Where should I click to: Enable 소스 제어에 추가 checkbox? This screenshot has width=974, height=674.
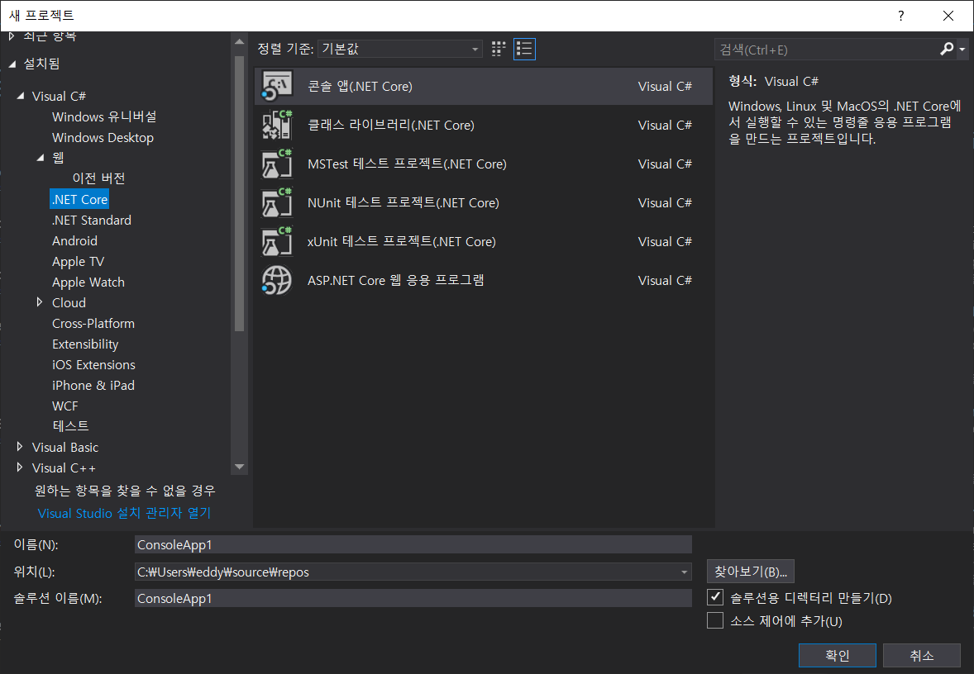[715, 620]
